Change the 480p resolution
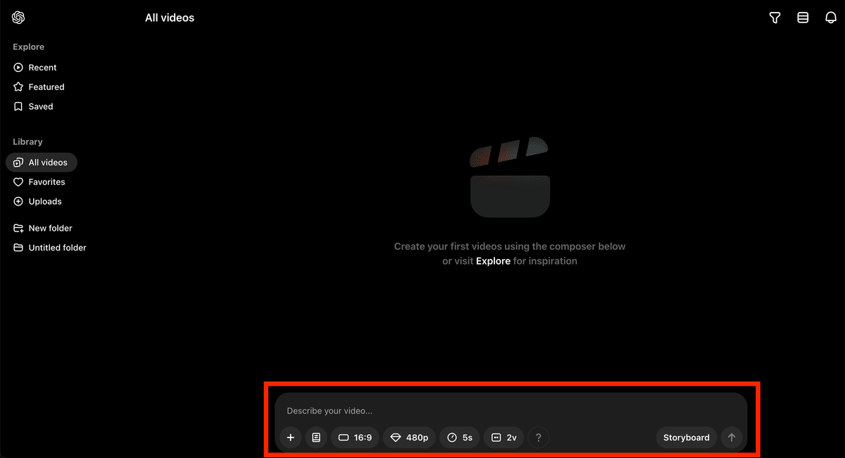Screen dimensions: 845x458 click(x=409, y=438)
